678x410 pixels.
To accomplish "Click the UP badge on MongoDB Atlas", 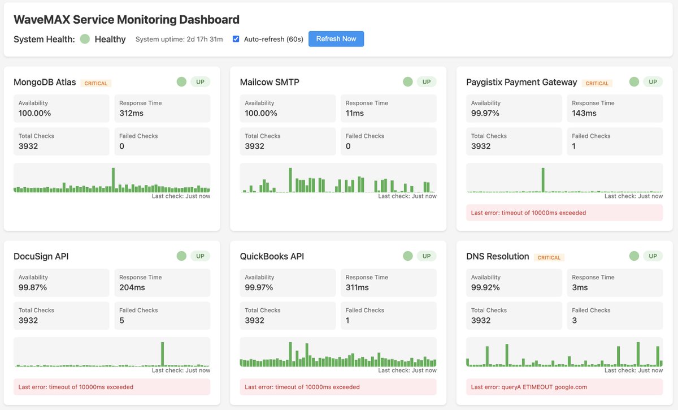I will click(200, 82).
